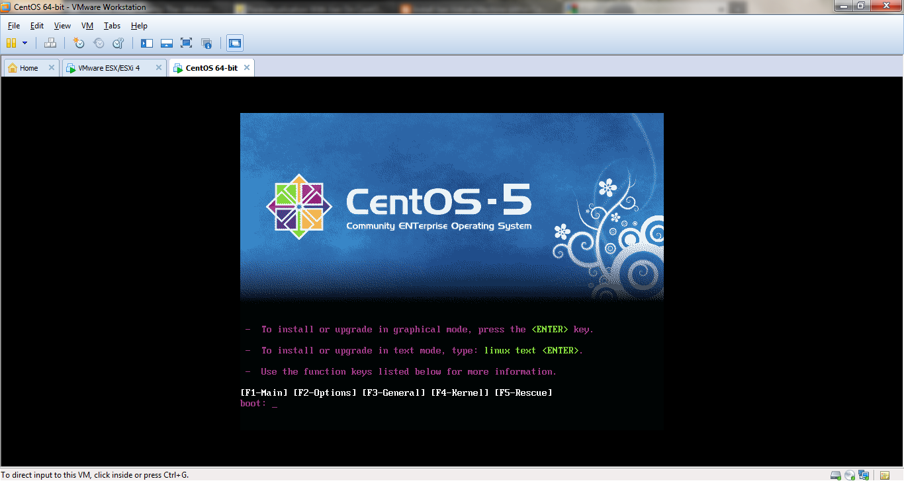
Task: Click the console view toolbar icon
Action: click(x=235, y=43)
